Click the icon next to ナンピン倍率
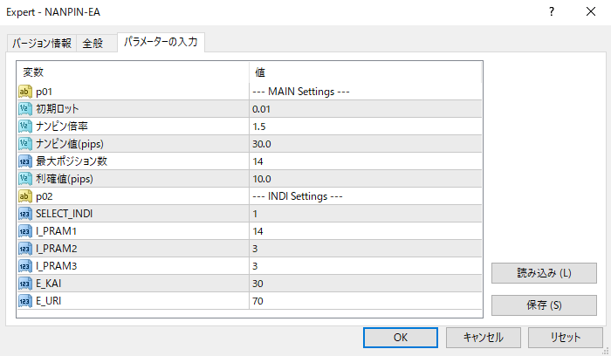Screen dimensions: 611x356 pos(25,127)
